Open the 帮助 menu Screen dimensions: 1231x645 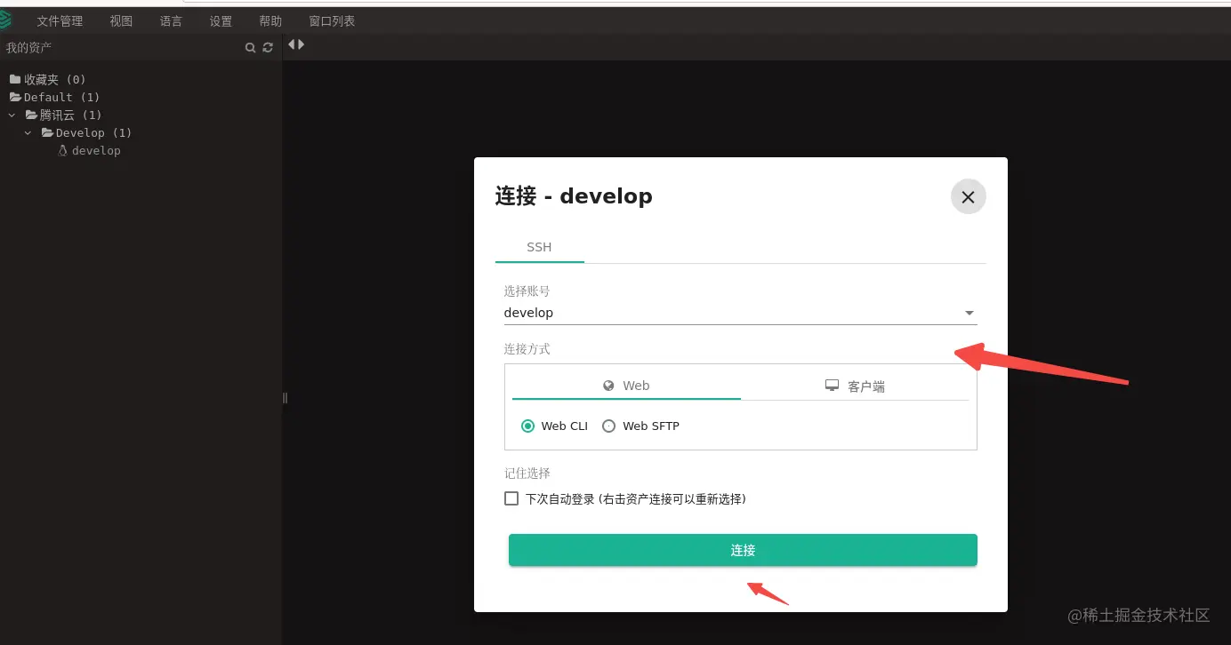point(270,21)
